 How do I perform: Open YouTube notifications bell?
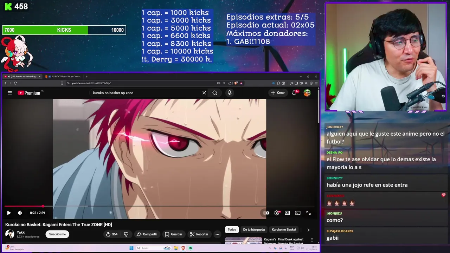click(295, 93)
